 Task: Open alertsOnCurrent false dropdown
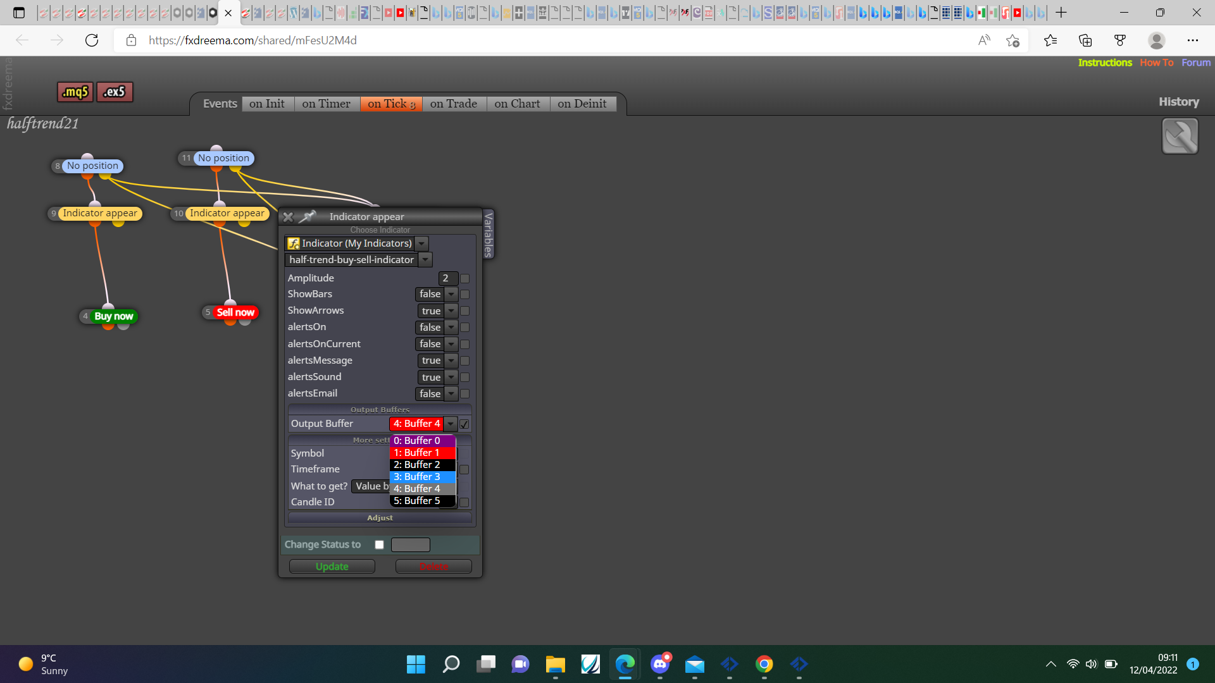tap(451, 344)
